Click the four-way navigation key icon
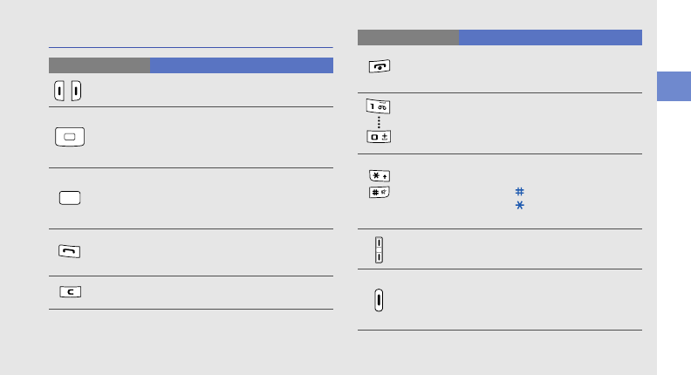Screen dimensions: 691x375 (x=70, y=138)
